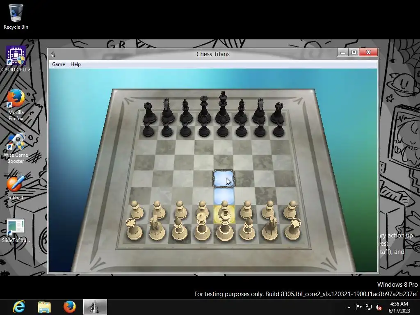This screenshot has height=315, width=420.
Task: Select white rook on a1
Action: [x=134, y=230]
